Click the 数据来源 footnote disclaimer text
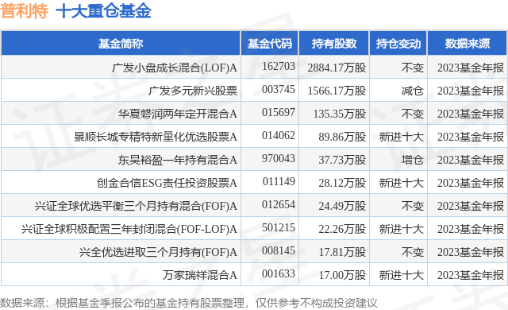The height and width of the screenshot is (310, 508). pos(189,303)
